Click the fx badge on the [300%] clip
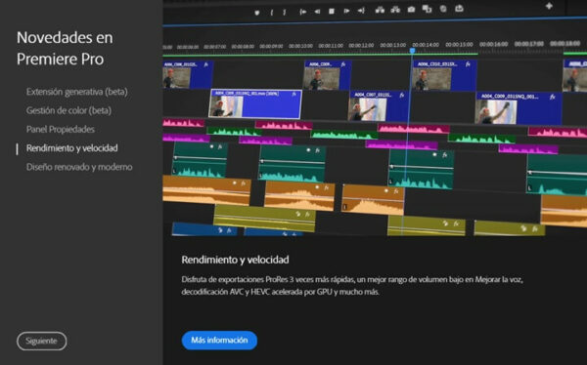Screen dimensions: 587x365 click(293, 94)
